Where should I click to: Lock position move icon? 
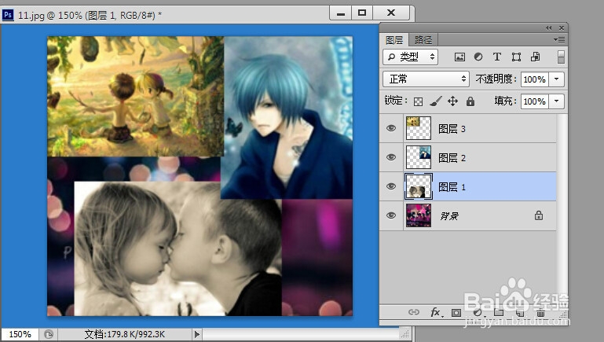452,101
